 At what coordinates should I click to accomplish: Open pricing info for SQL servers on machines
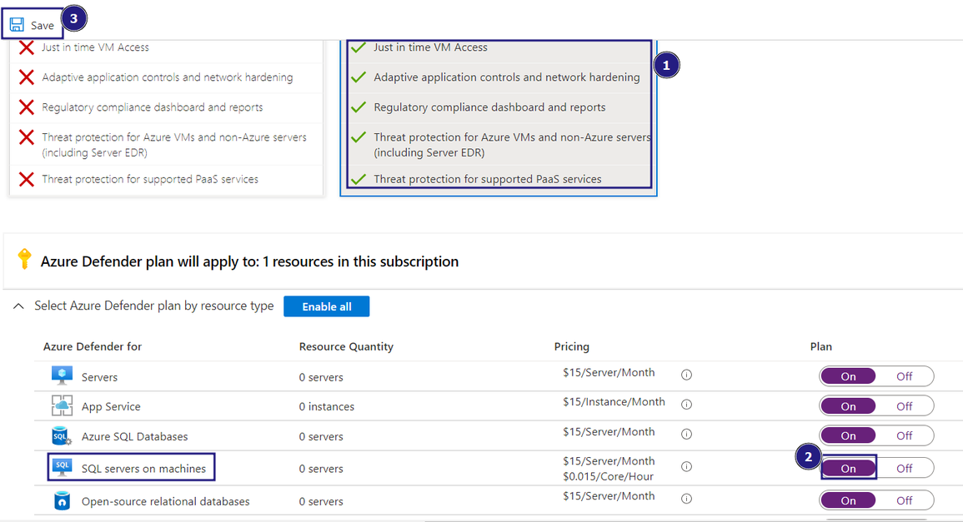pos(687,467)
